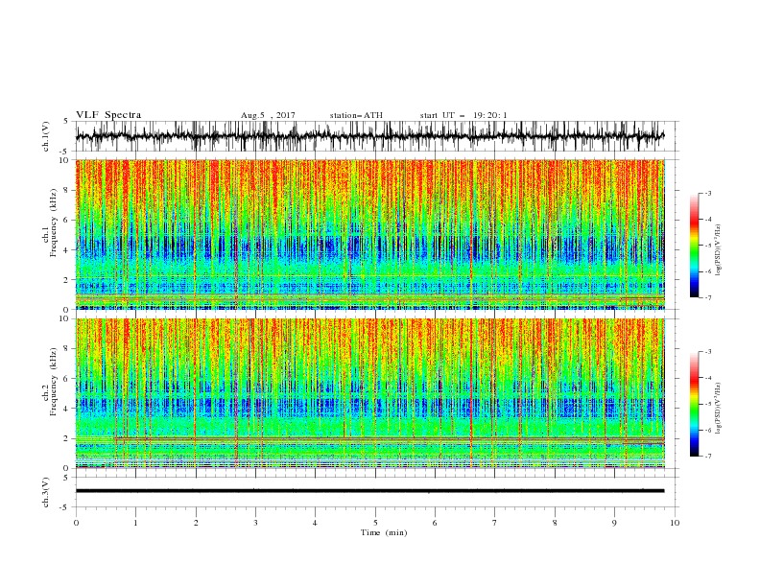Click time axis tick label "2"

click(196, 523)
